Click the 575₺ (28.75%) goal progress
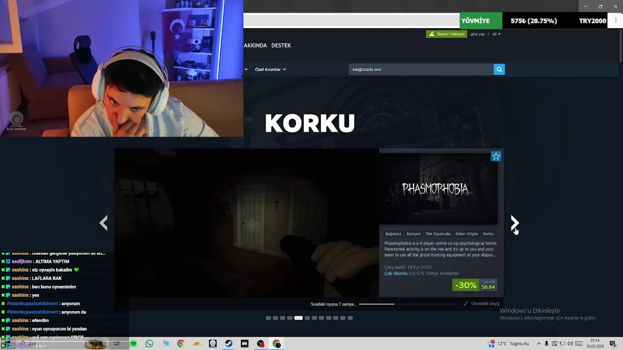Viewport: 623px width, 350px height. [x=533, y=21]
